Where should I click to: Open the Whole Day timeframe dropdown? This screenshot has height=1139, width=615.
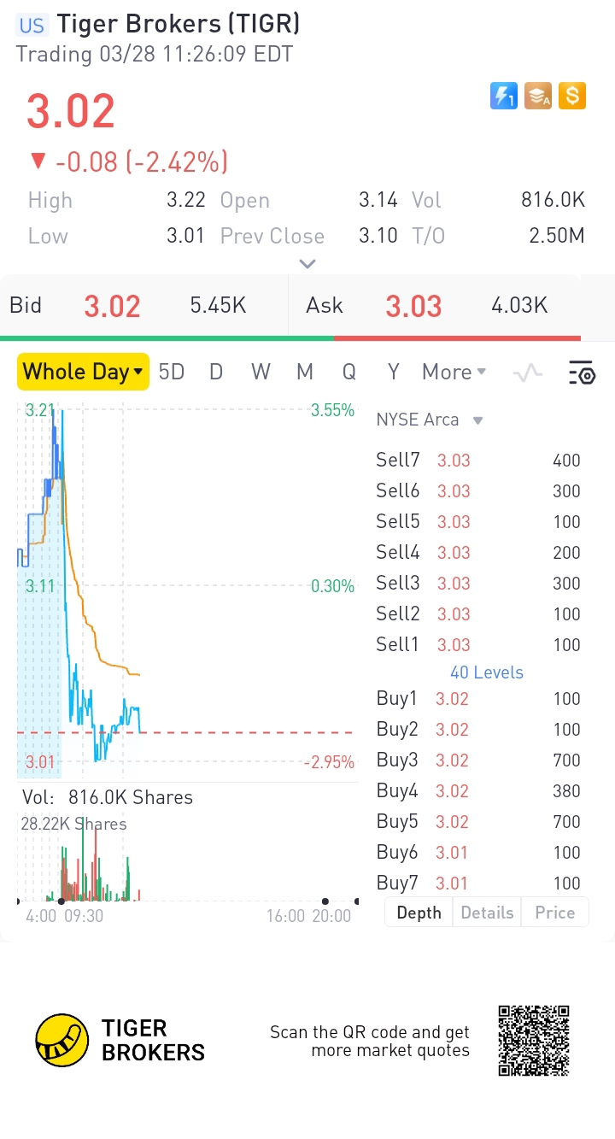pyautogui.click(x=83, y=372)
